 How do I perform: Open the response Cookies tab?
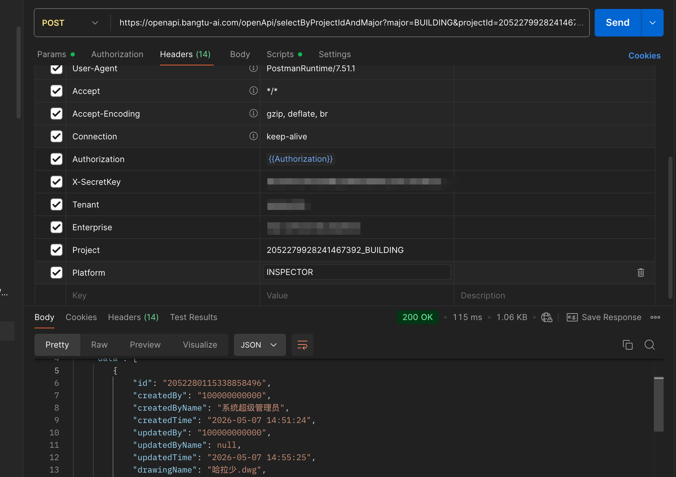coord(81,317)
